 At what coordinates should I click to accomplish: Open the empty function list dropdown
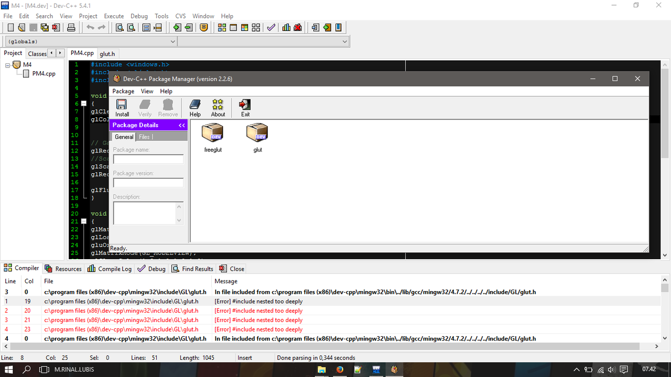(264, 41)
